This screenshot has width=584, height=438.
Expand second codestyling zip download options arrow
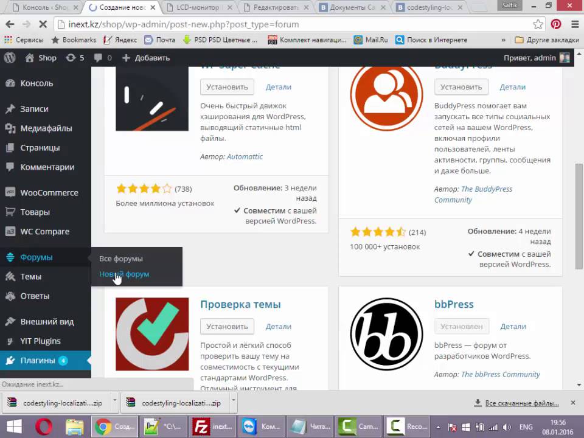pos(233,403)
